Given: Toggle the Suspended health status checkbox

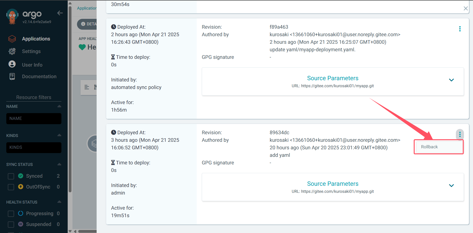Looking at the screenshot, I should coord(11,224).
